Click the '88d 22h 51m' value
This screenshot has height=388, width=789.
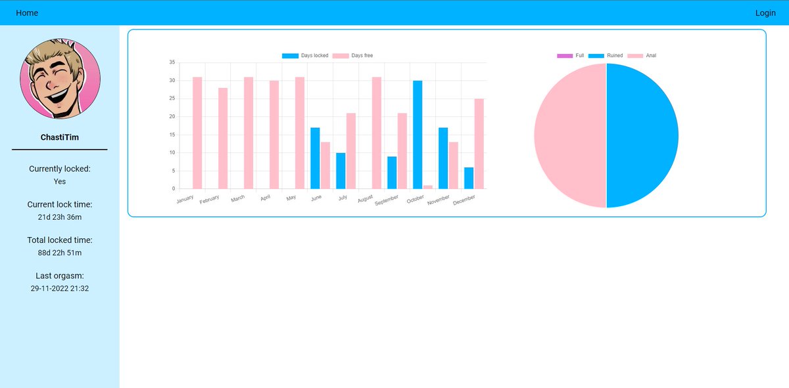pyautogui.click(x=60, y=252)
